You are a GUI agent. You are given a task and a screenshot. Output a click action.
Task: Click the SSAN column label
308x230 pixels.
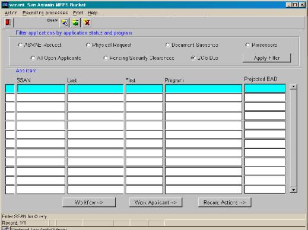click(x=24, y=81)
